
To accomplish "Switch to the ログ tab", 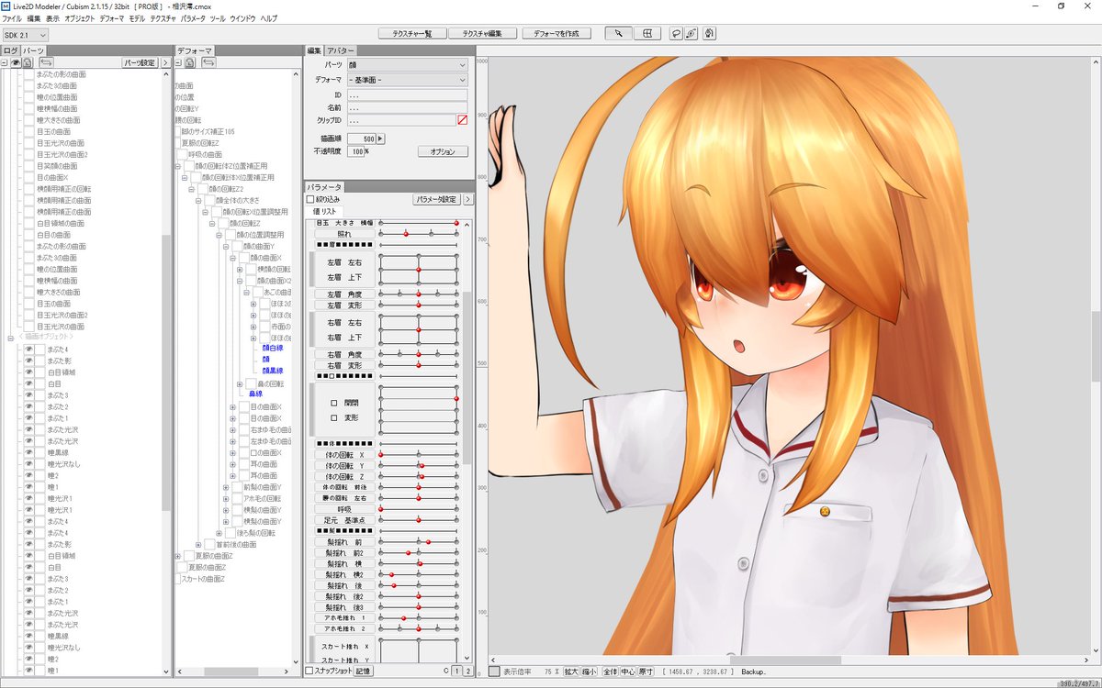I will [x=9, y=50].
